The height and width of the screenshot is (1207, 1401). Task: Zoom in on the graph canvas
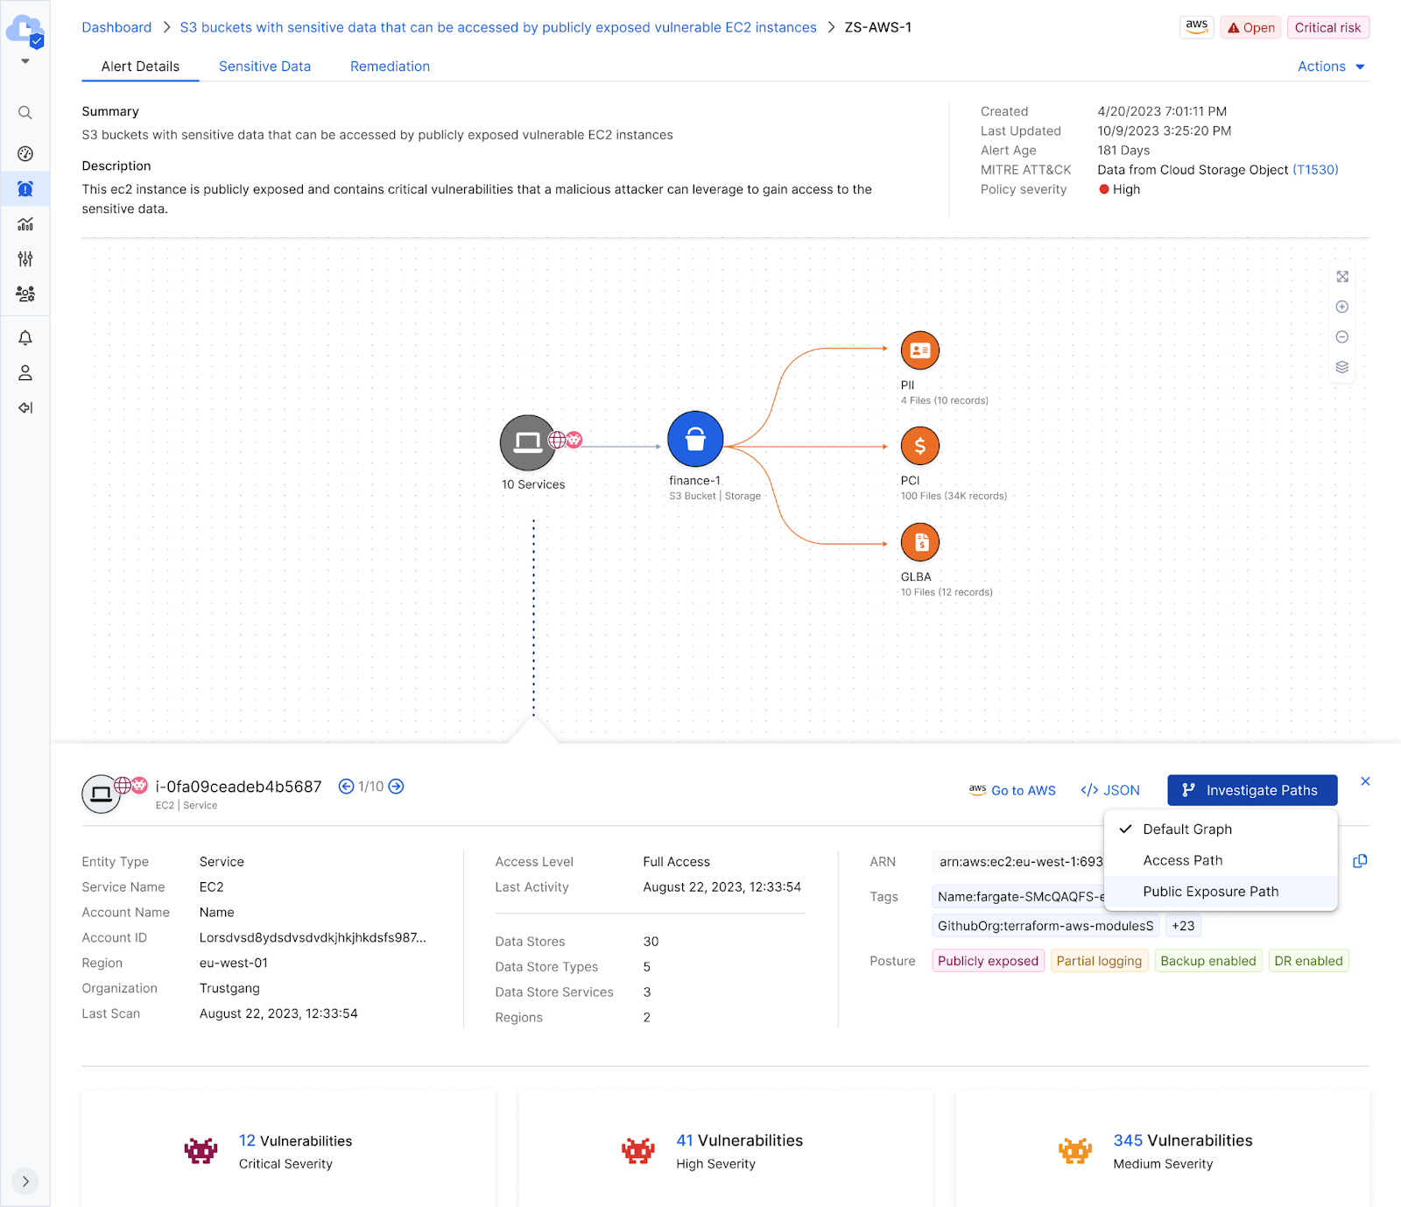tap(1341, 307)
